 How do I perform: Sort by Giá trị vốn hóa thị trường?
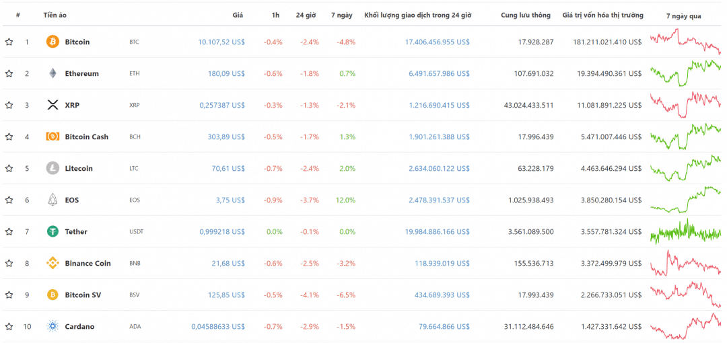pos(602,15)
